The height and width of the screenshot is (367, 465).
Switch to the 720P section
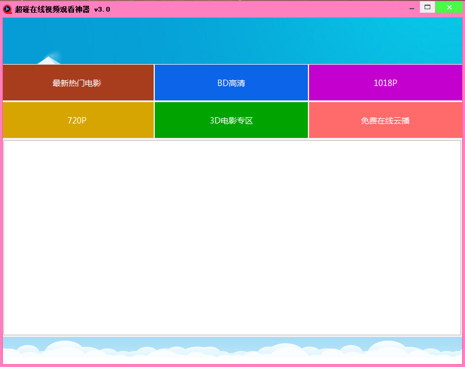(78, 120)
